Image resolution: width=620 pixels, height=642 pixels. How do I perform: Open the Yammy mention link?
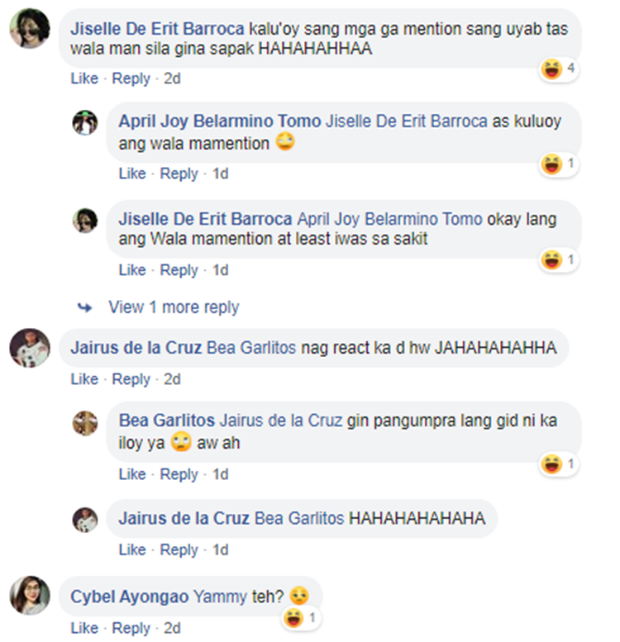click(x=220, y=597)
